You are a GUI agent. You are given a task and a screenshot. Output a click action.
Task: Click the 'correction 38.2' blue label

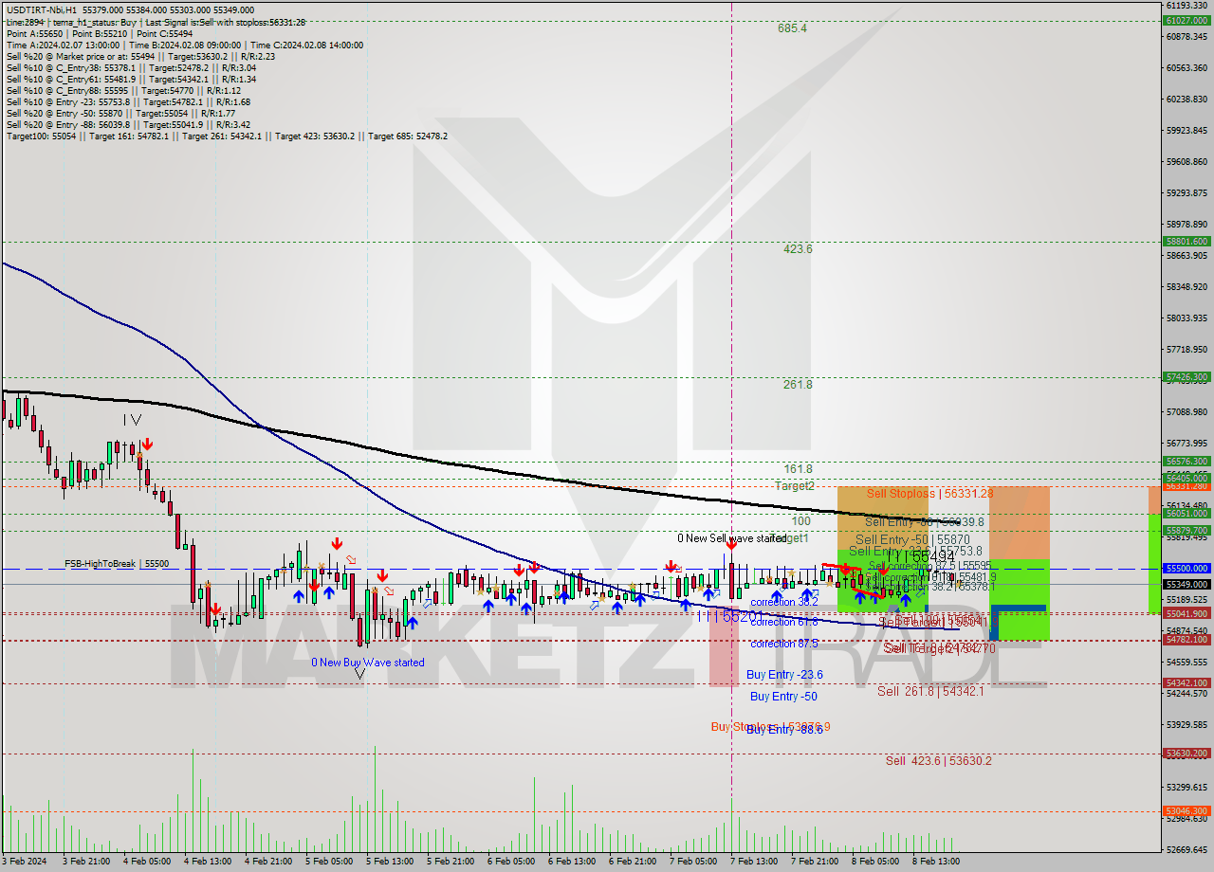point(783,602)
